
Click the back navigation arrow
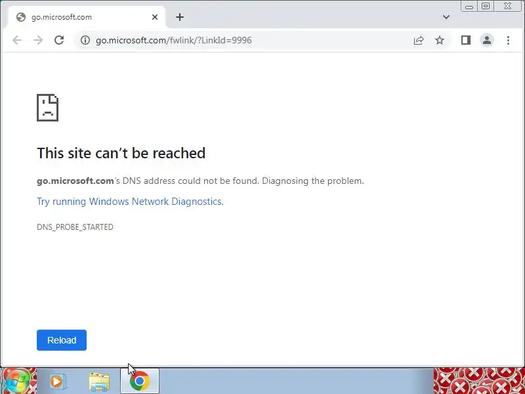pyautogui.click(x=17, y=40)
